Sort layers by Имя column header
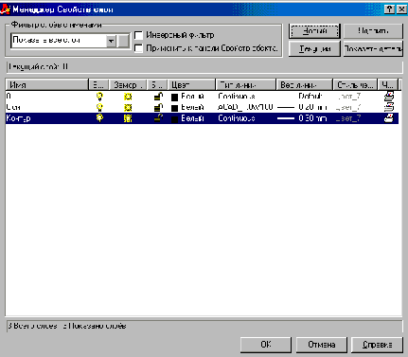Screen dimensions: 408x357 click(x=47, y=85)
